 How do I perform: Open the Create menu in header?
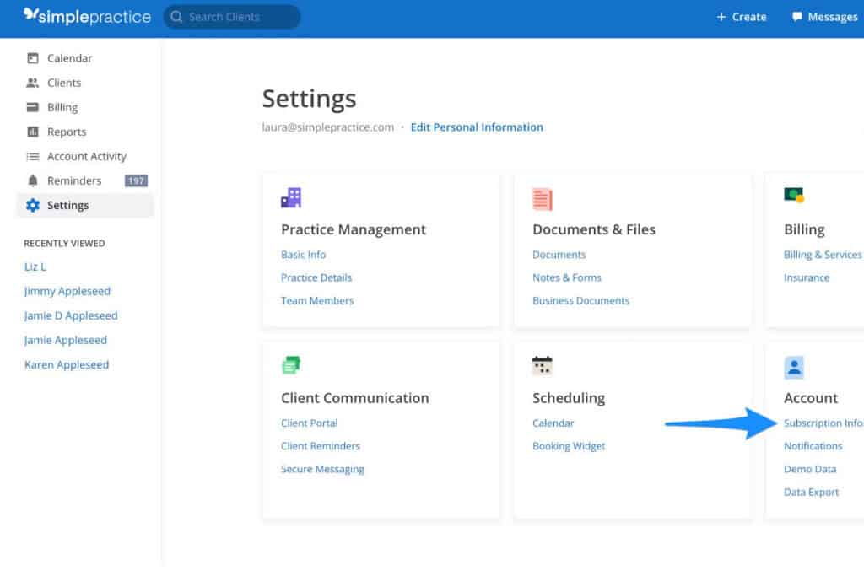(x=742, y=17)
